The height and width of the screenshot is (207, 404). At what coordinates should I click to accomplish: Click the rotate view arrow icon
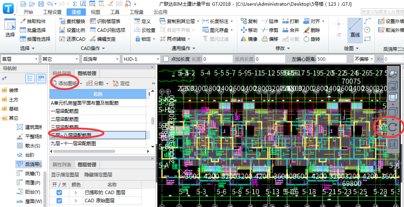click(x=393, y=127)
